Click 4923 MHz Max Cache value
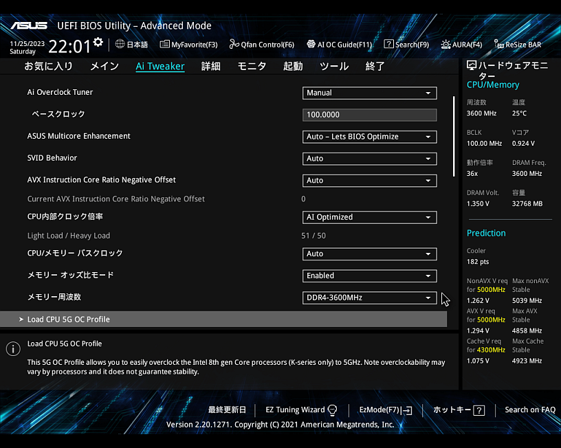This screenshot has height=448, width=561. click(x=527, y=361)
